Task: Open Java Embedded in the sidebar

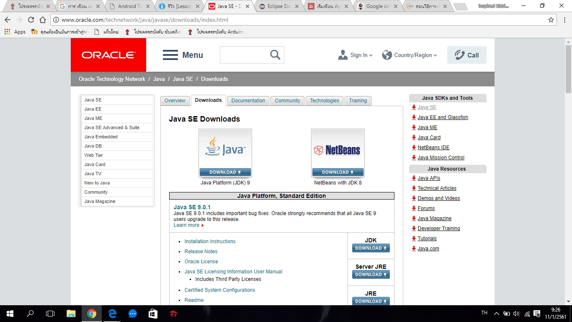Action: (x=117, y=137)
